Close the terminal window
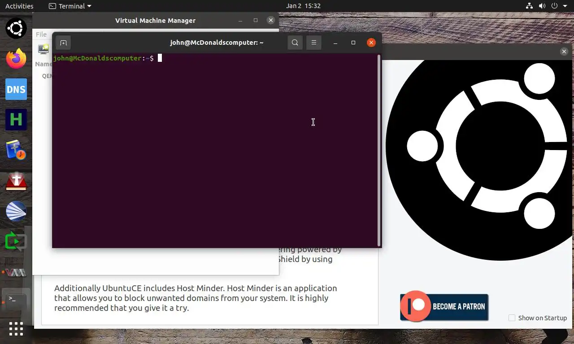 click(371, 43)
